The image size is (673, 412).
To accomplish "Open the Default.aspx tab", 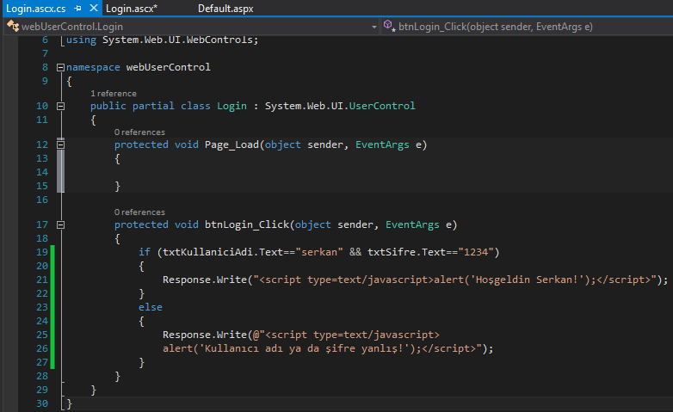I will point(225,9).
